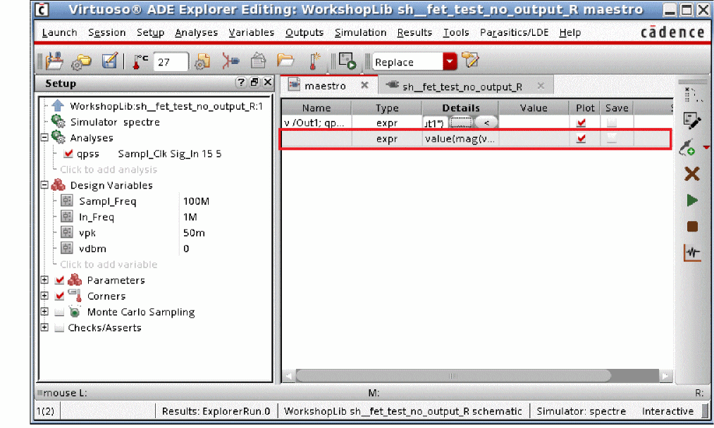Open the Results menu

414,32
